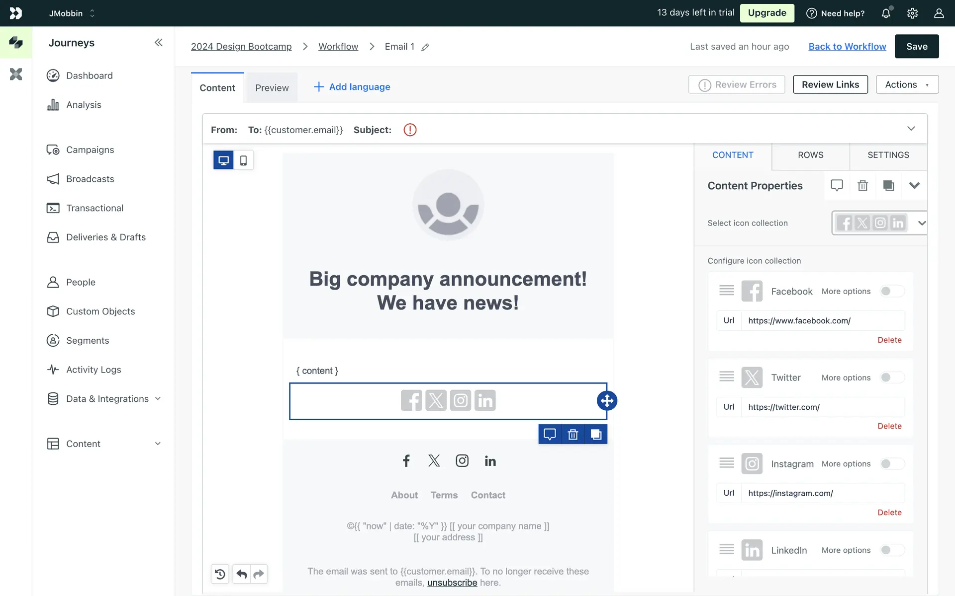Switch to mobile preview icon
This screenshot has width=955, height=596.
pos(243,160)
